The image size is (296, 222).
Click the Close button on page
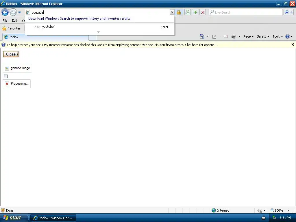11,54
